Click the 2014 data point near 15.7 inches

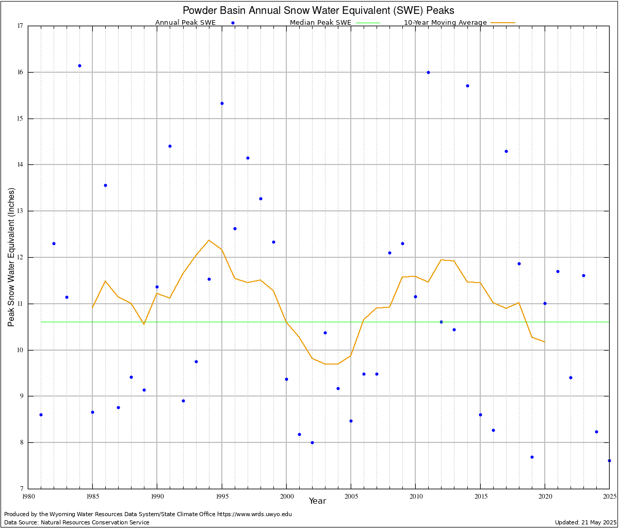pos(467,86)
